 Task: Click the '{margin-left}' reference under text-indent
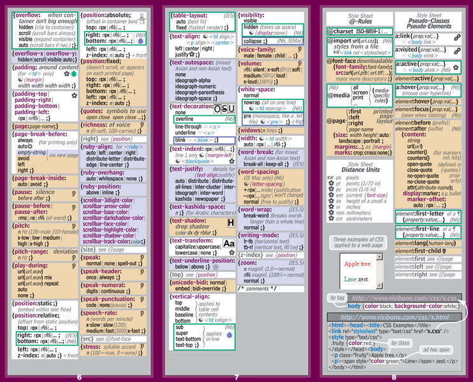(220, 155)
